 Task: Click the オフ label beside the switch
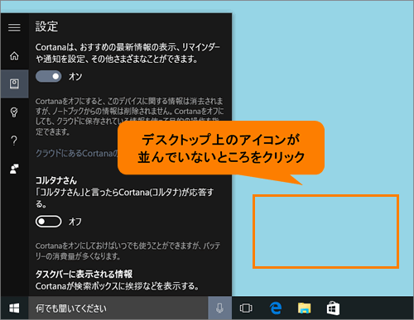(x=75, y=222)
